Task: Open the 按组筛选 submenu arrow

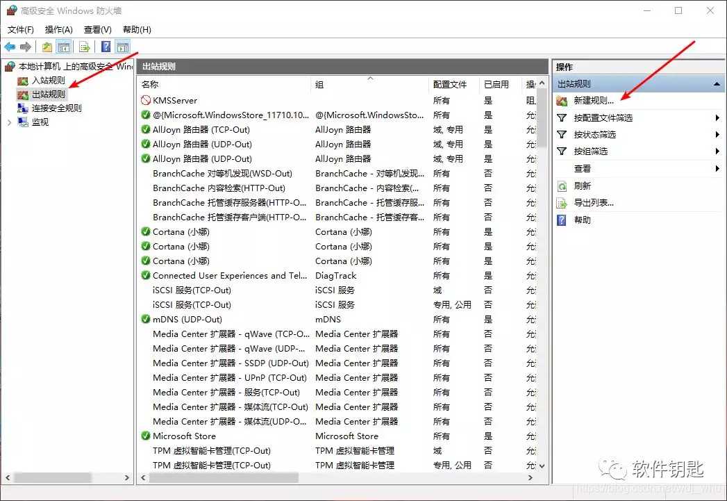Action: pos(717,151)
